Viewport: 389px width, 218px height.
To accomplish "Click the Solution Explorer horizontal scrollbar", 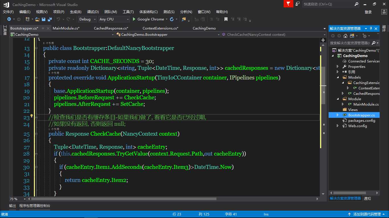I will coord(350,193).
